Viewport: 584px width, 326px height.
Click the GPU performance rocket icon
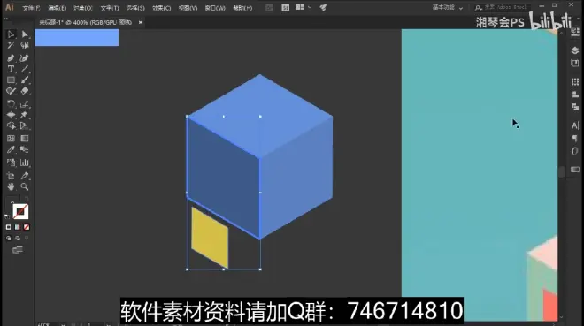(323, 7)
